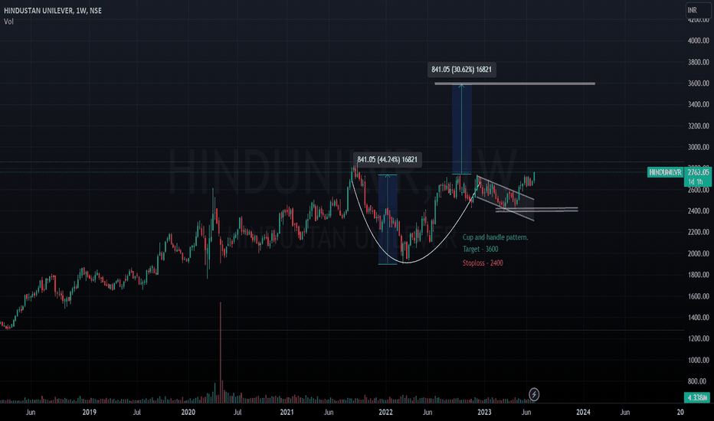Select the lower blue price range box in the cup
The image size is (714, 421).
(388, 220)
